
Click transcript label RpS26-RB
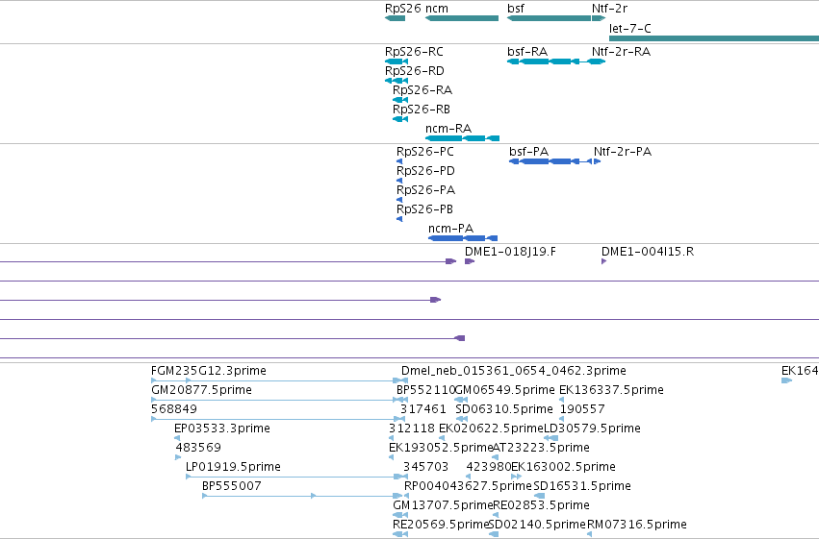[x=421, y=110]
